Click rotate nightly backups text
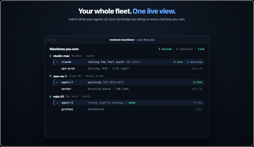The width and height of the screenshot is (254, 147). (106, 103)
